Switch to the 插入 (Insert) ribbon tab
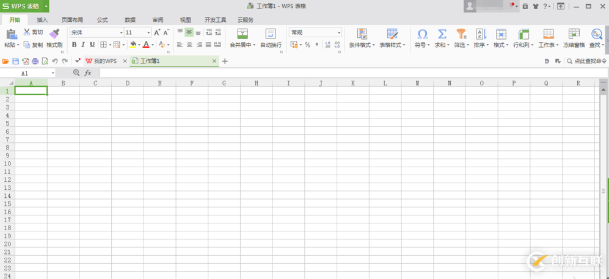 tap(42, 20)
